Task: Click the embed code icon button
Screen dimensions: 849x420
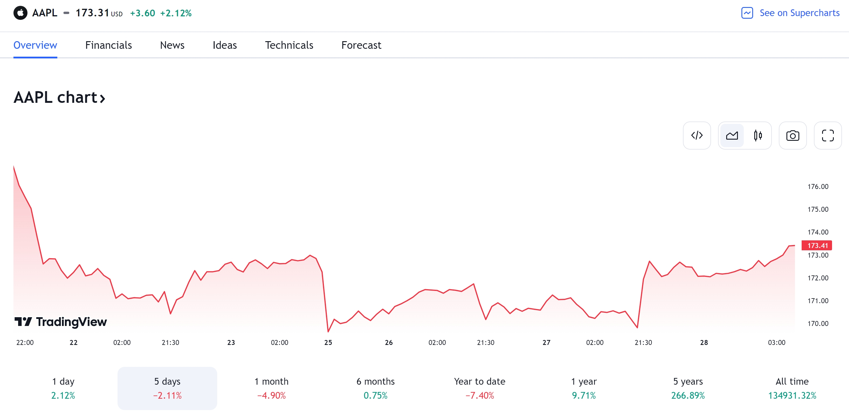Action: pos(696,135)
